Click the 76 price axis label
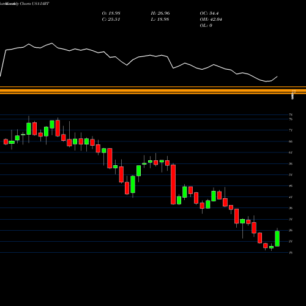This screenshot has width=306, height=306. 291,119
